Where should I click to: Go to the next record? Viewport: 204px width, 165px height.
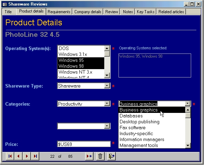[27, 156]
